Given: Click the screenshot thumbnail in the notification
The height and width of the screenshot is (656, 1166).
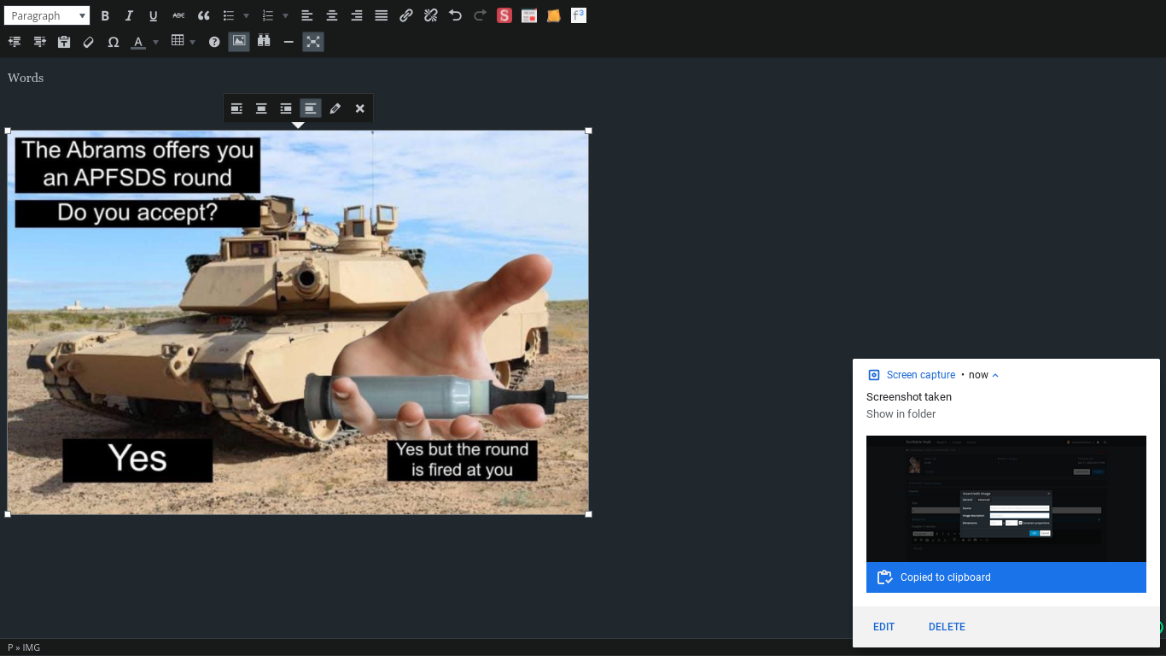Looking at the screenshot, I should pyautogui.click(x=1006, y=498).
